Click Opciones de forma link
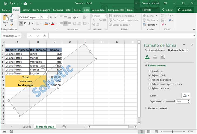Screen dimensions: 197x134 tap(155, 50)
